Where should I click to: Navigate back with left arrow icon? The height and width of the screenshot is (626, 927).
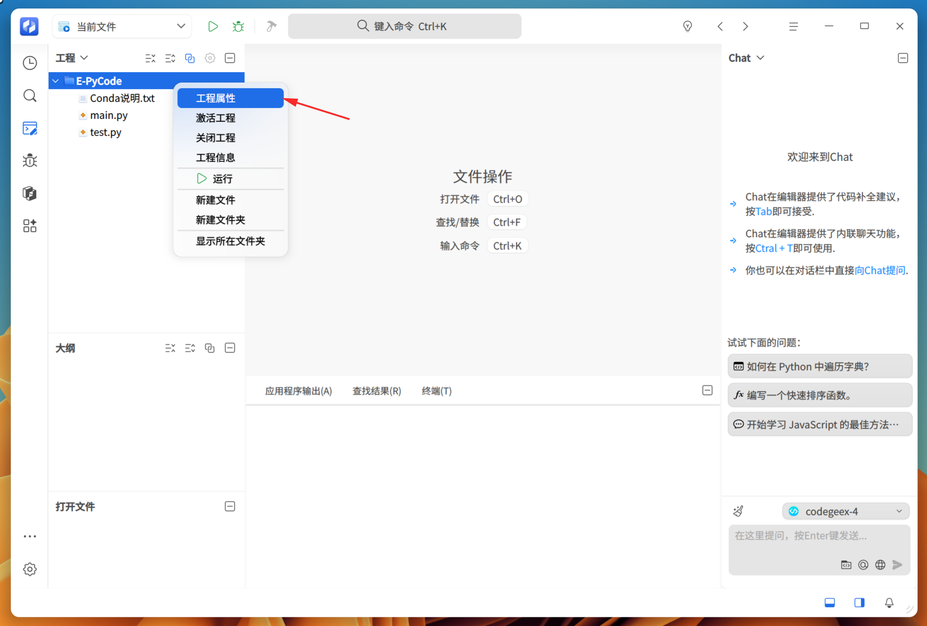[x=720, y=26]
